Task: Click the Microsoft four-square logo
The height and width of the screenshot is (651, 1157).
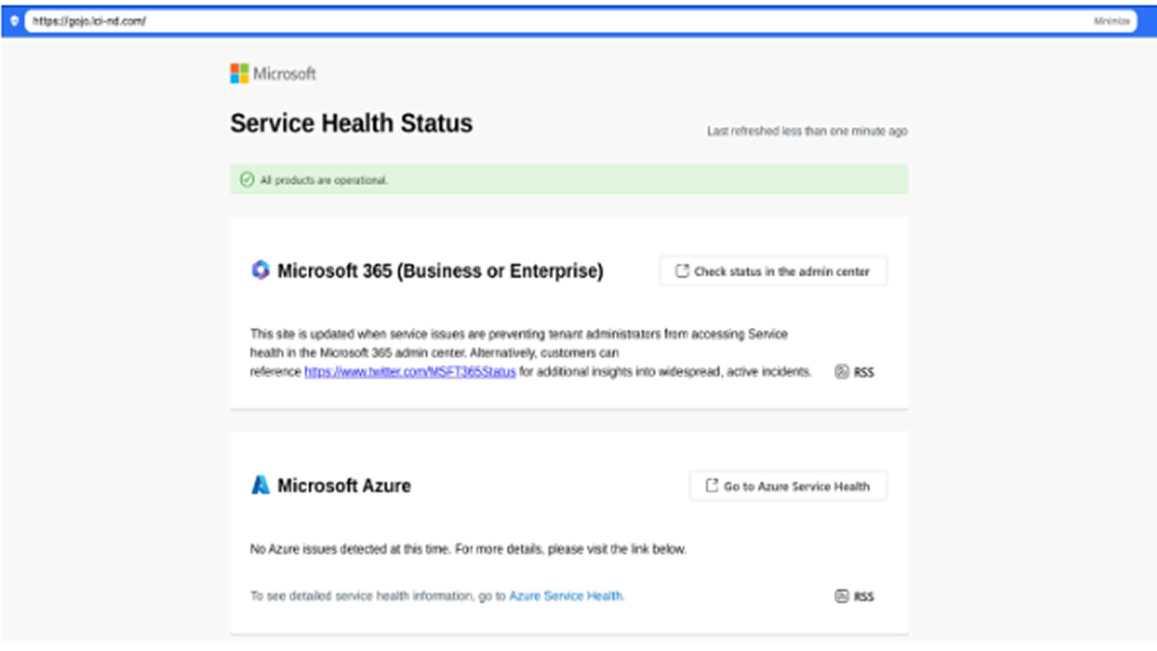Action: pyautogui.click(x=239, y=74)
